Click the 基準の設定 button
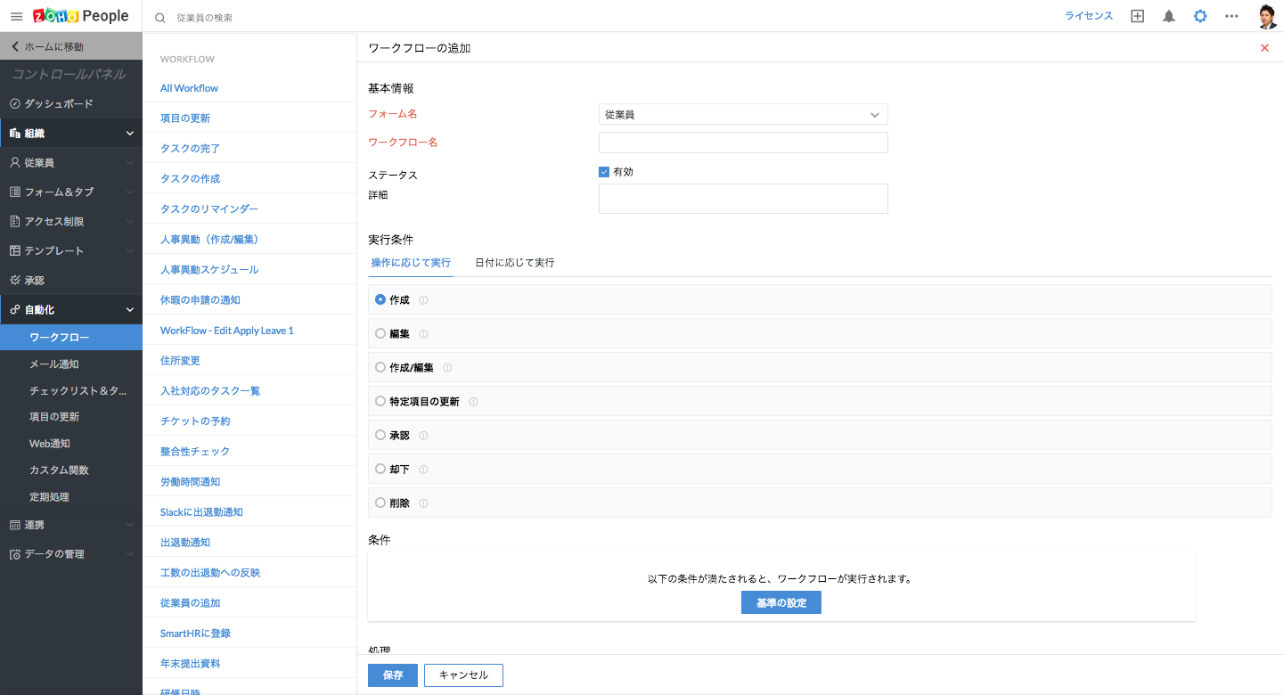Viewport: 1283px width, 695px height. 780,603
